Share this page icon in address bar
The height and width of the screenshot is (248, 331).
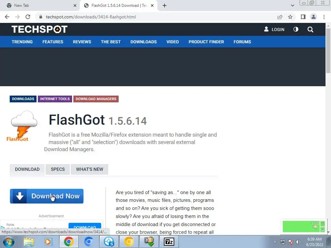[x=280, y=17]
